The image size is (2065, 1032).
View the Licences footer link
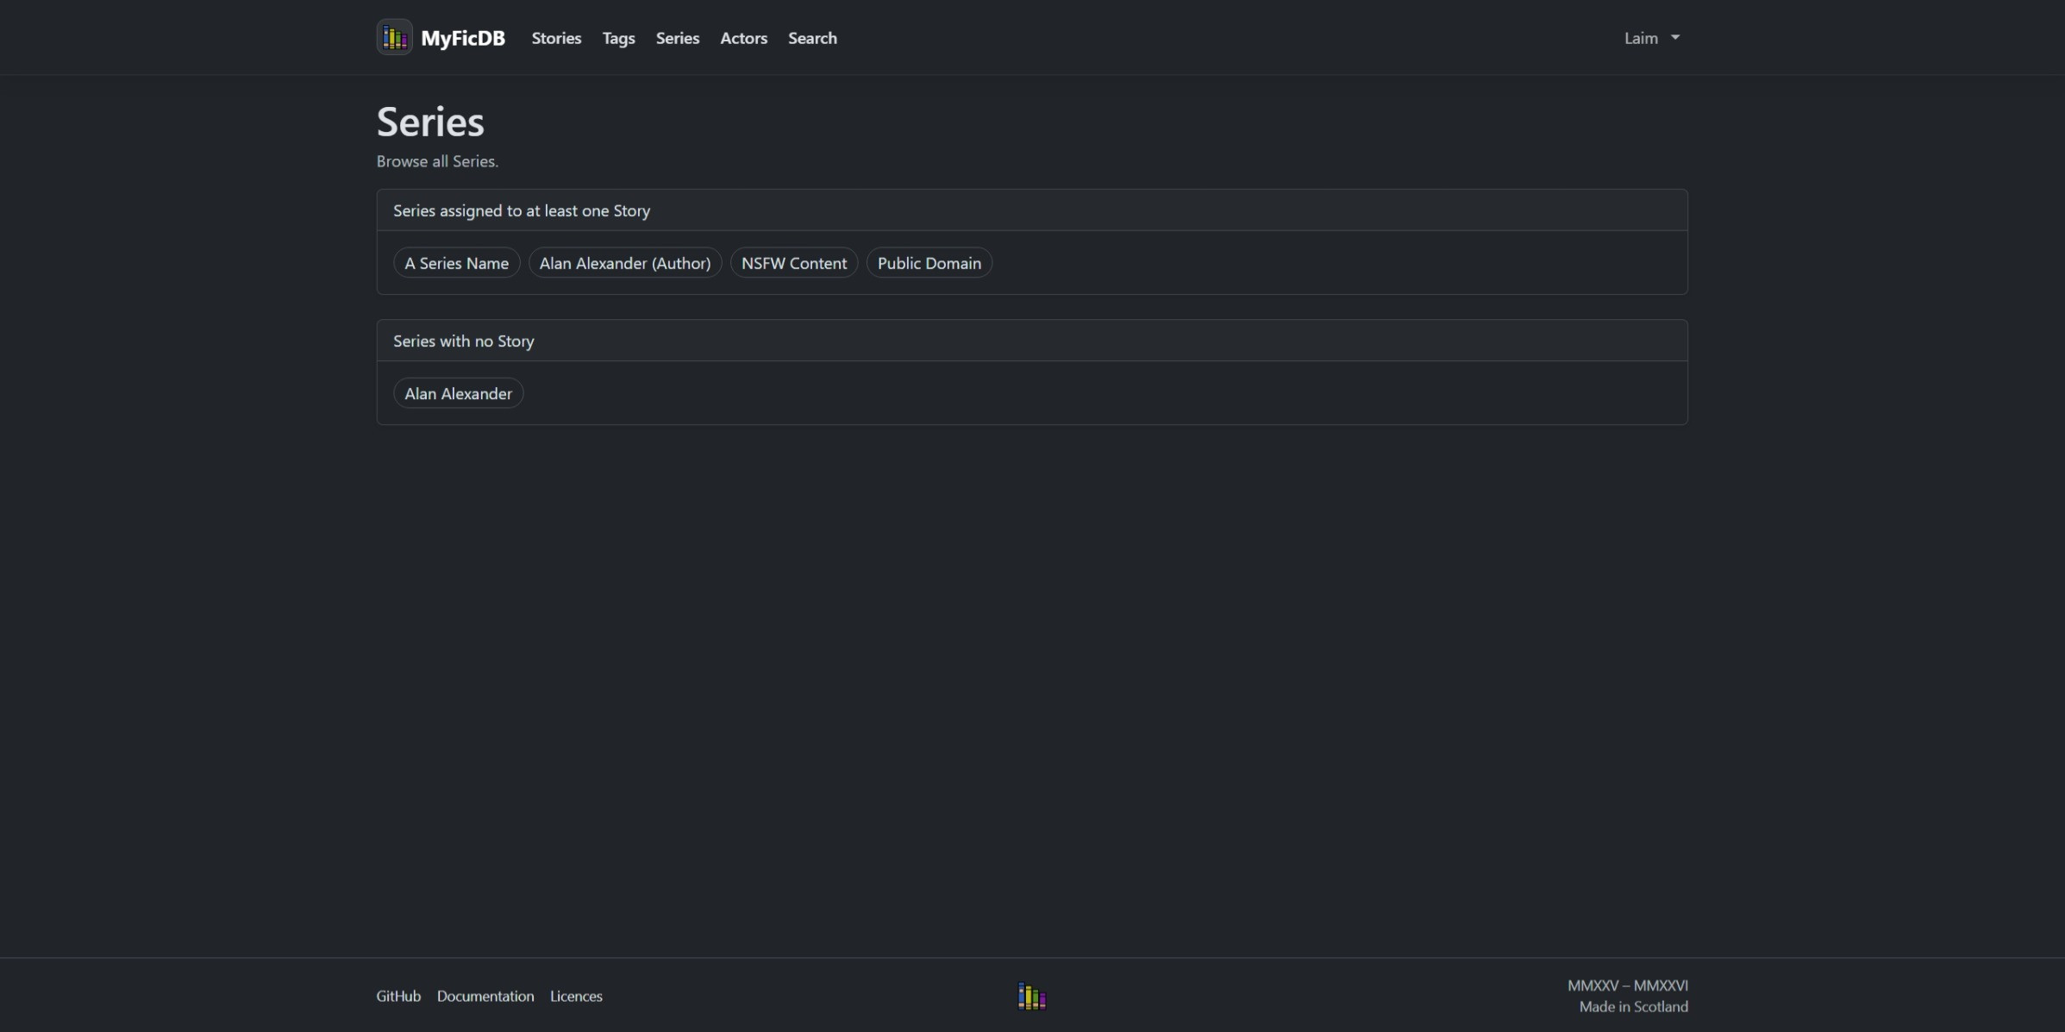coord(576,996)
